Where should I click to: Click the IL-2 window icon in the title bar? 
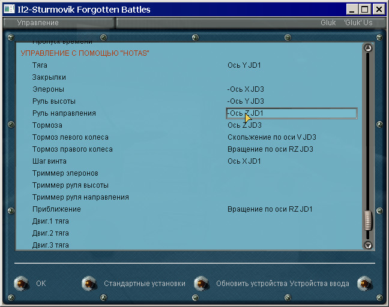tap(9, 9)
